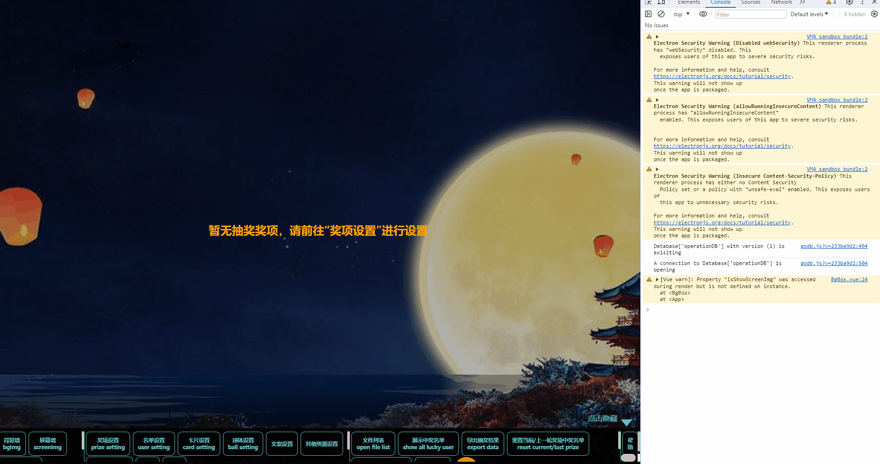Open console settings gear icon
Screen dimensions: 880x464
[x=874, y=14]
